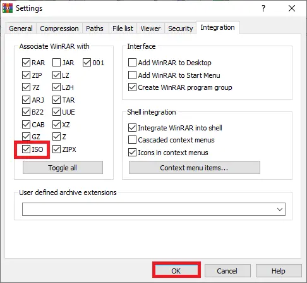Viewport: 307px width, 283px height.
Task: Click the question mark help icon
Action: point(263,8)
